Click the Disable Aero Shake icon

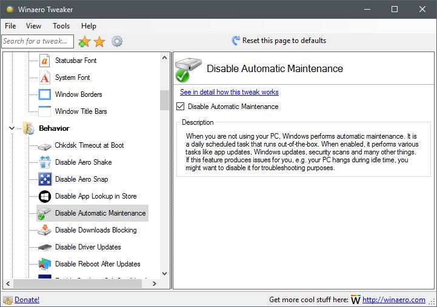pyautogui.click(x=45, y=162)
